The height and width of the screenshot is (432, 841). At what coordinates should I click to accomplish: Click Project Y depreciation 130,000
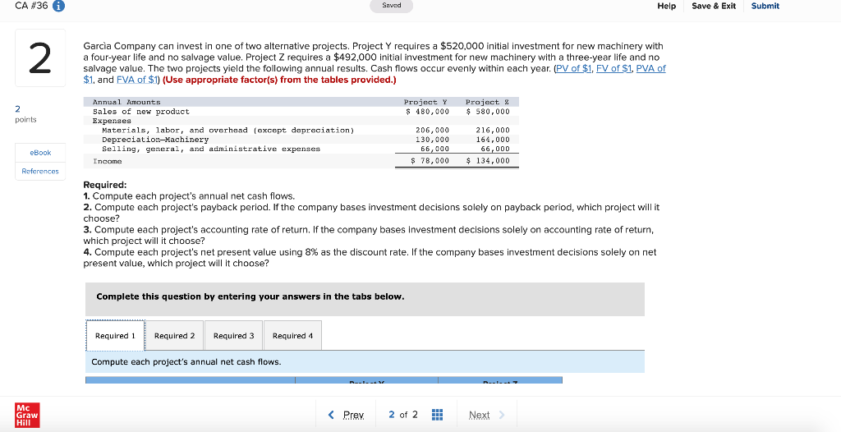[432, 140]
